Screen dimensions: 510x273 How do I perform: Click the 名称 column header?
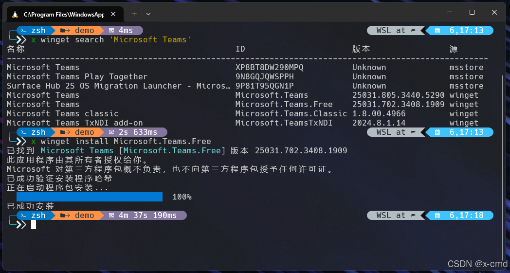pyautogui.click(x=16, y=49)
